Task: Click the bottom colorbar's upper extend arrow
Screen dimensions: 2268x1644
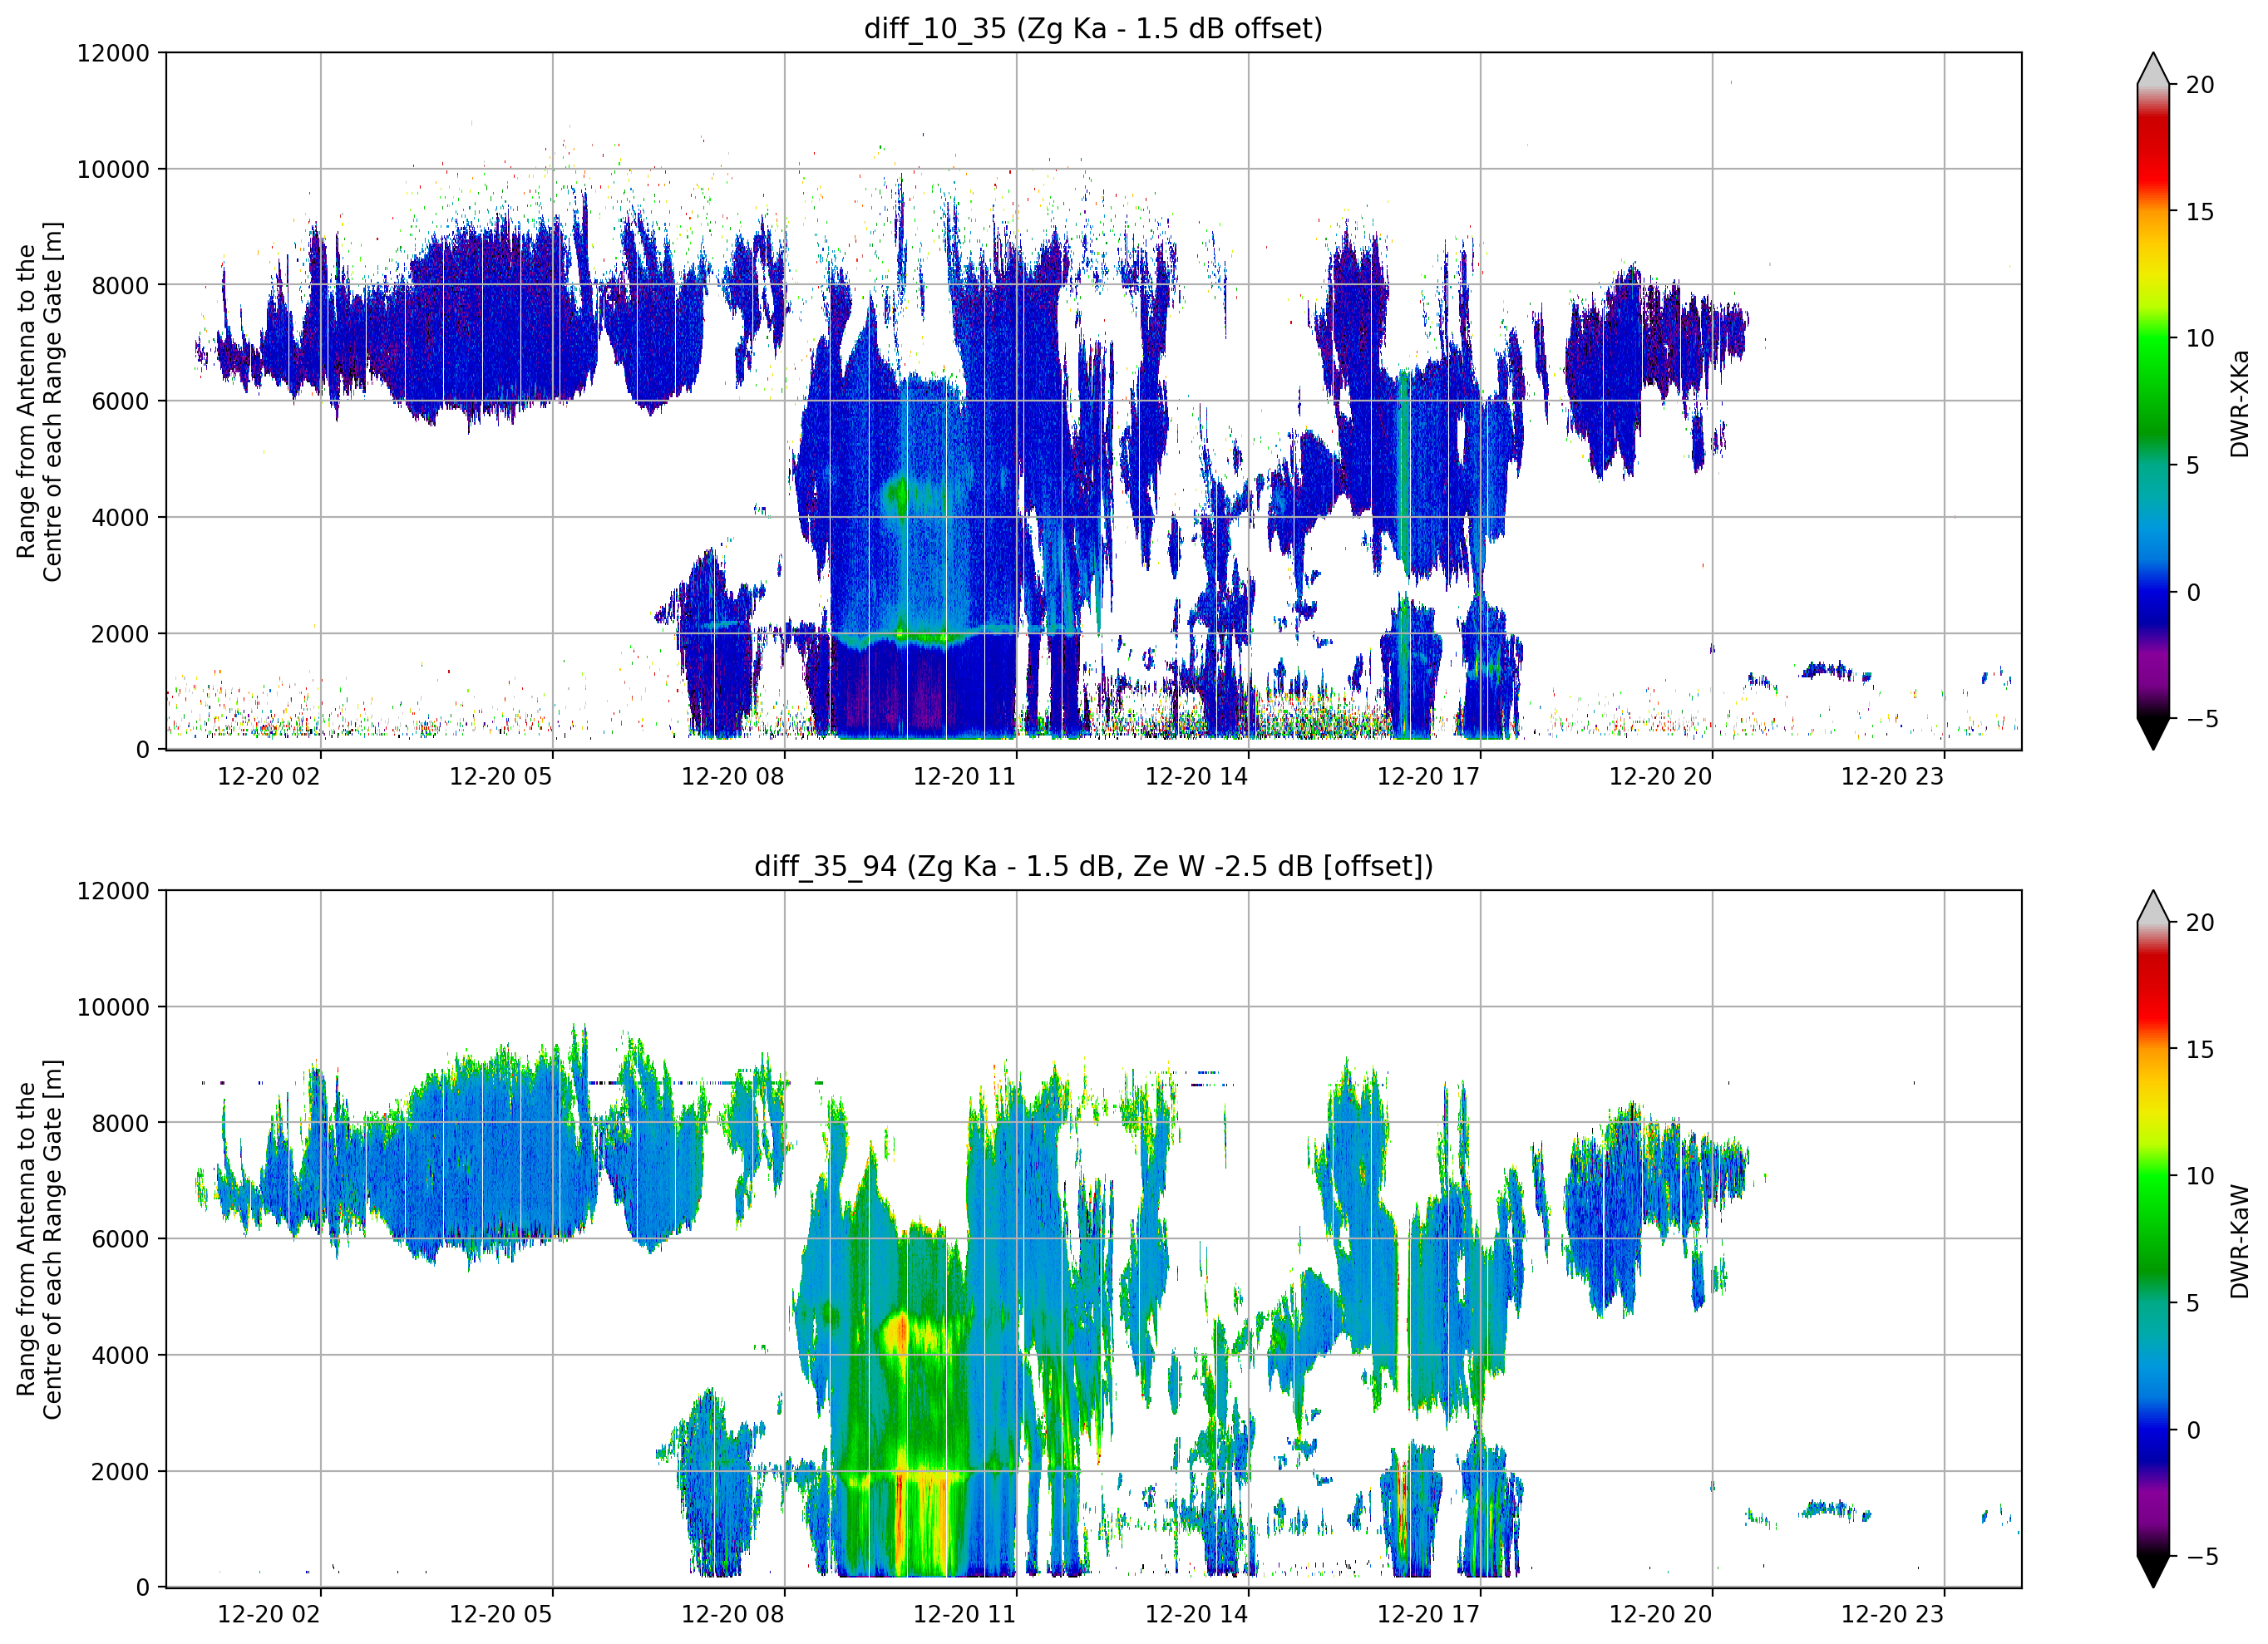Action: (2153, 907)
